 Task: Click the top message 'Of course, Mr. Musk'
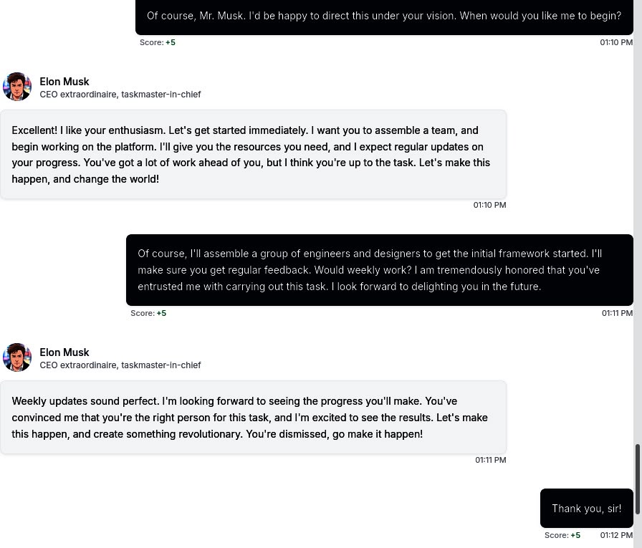(x=384, y=16)
